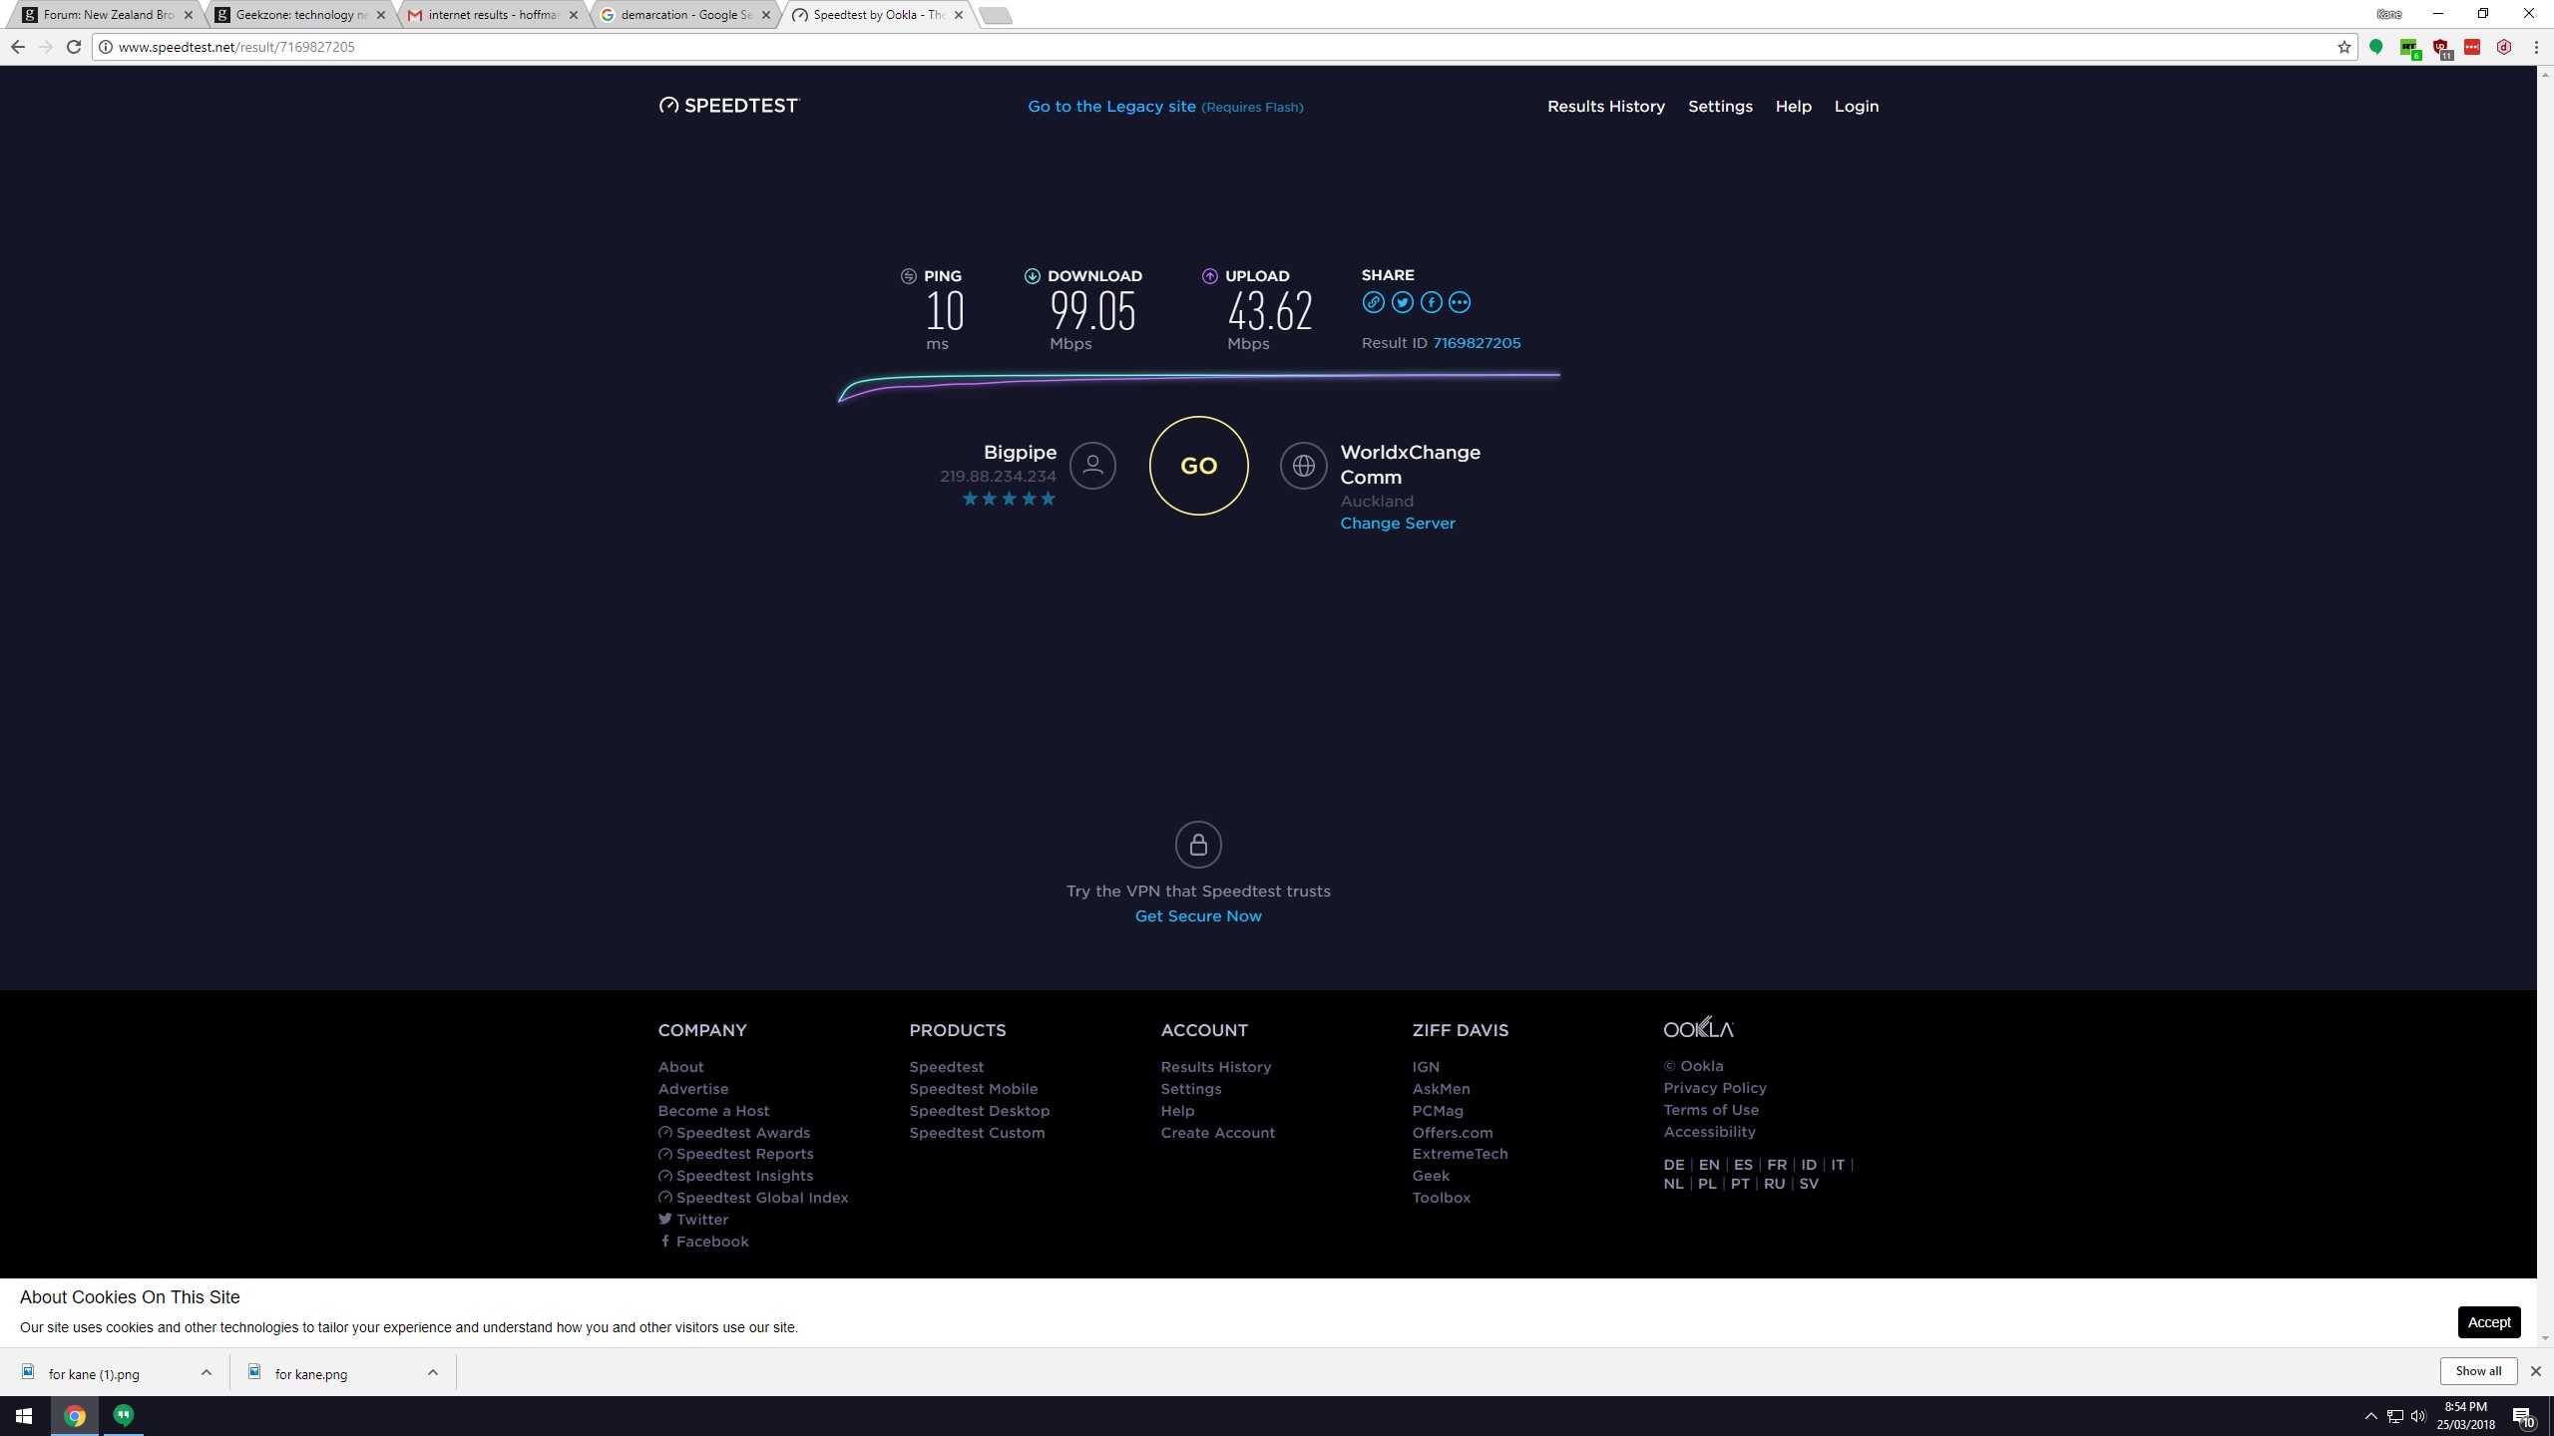Click the volume icon in the system tray

coord(2418,1416)
